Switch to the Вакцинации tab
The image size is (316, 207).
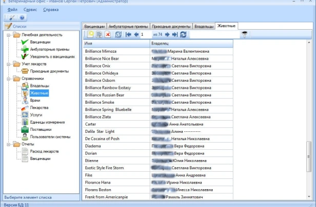tap(95, 26)
